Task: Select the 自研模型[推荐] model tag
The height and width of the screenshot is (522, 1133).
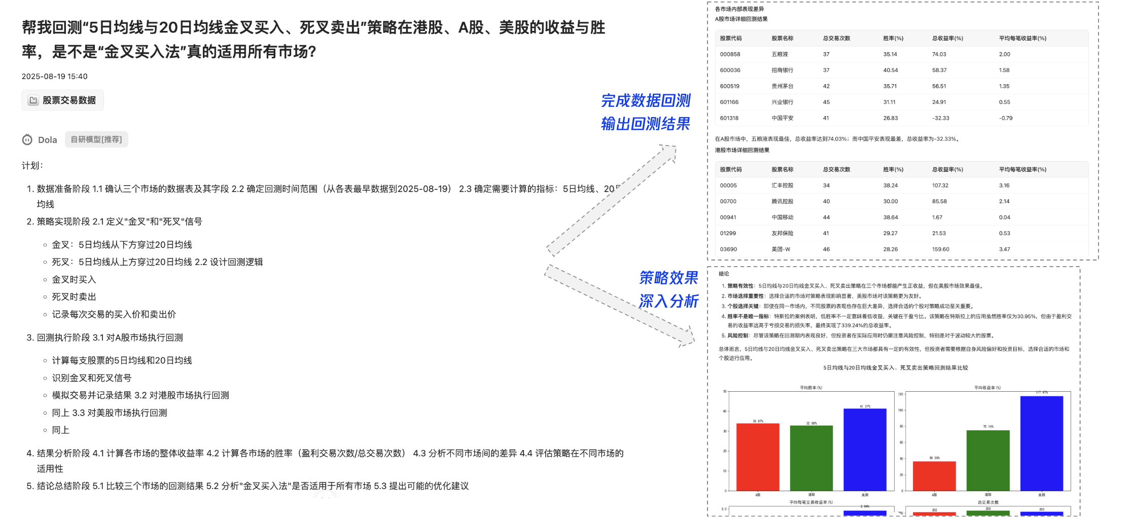Action: point(96,139)
